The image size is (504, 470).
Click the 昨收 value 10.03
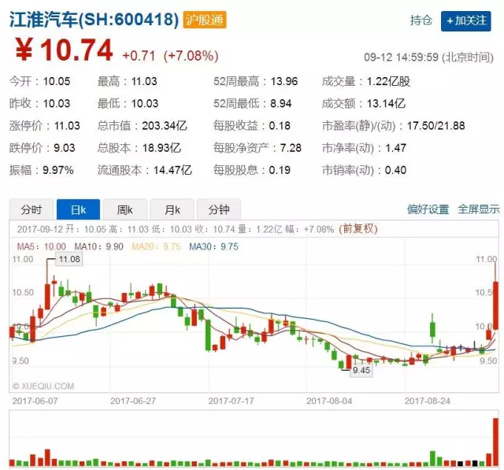57,103
